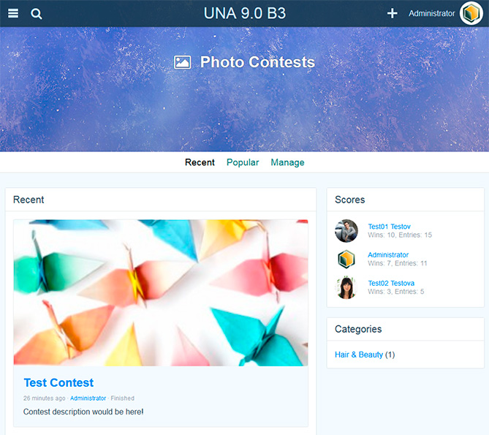489x435 pixels.
Task: Click the Administrator author link under contest
Action: click(88, 398)
